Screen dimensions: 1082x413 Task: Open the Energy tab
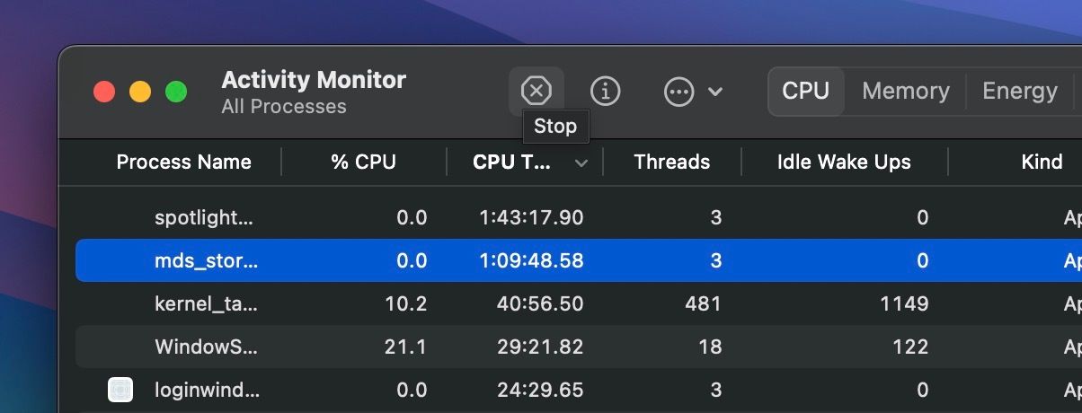coord(1019,91)
